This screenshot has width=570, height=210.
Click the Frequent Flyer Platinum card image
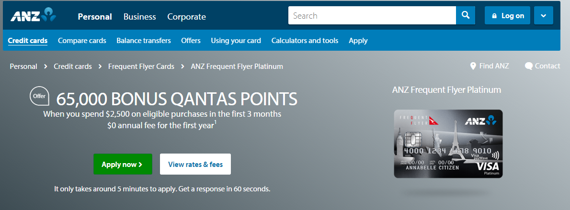tap(448, 144)
